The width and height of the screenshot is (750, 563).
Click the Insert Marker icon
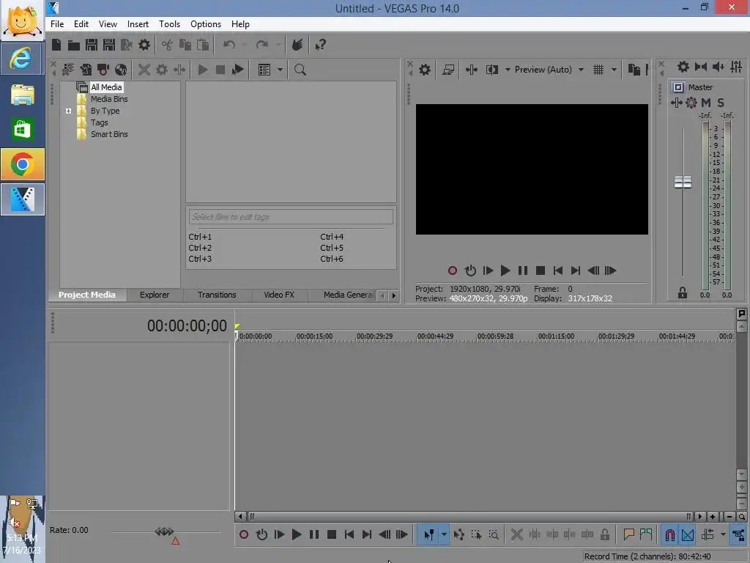click(x=628, y=534)
